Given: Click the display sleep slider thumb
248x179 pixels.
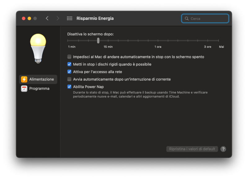Looking at the screenshot, I should coord(98,40).
